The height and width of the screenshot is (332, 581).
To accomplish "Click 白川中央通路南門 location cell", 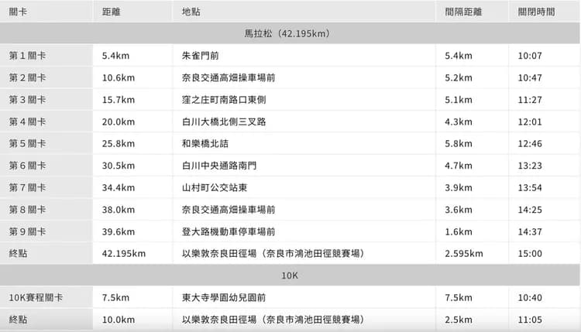I will [219, 166].
